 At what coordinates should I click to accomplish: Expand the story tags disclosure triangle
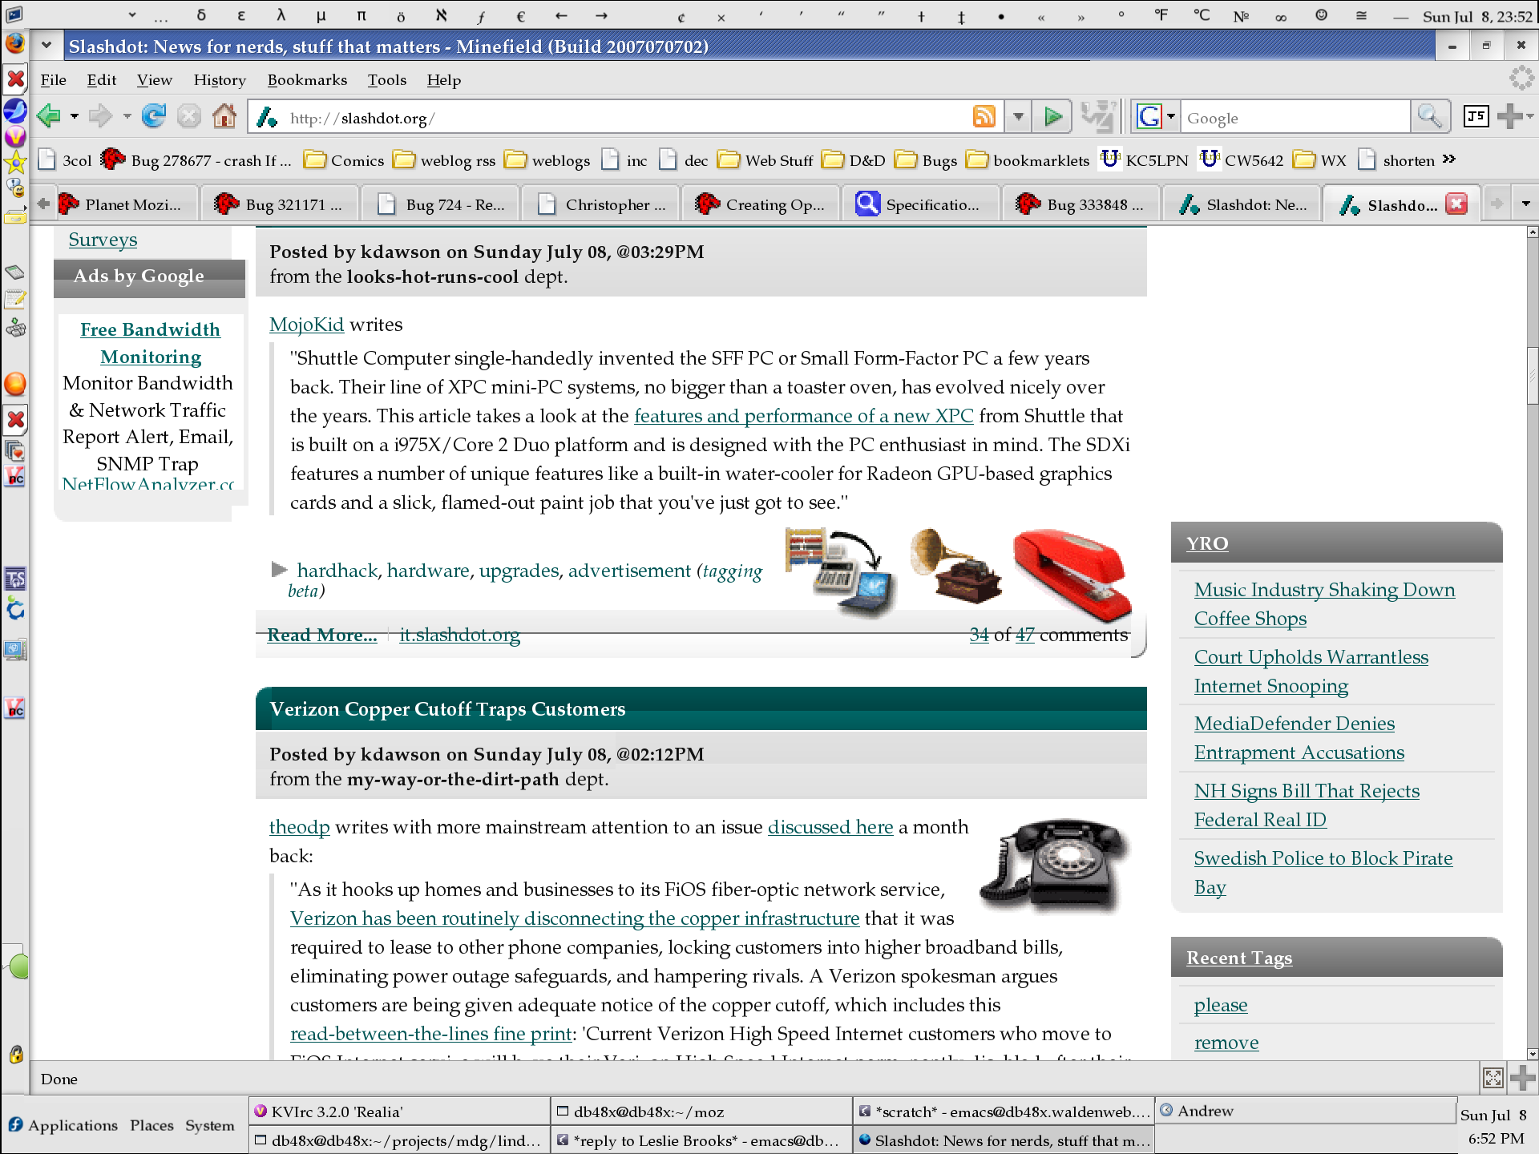(x=280, y=570)
